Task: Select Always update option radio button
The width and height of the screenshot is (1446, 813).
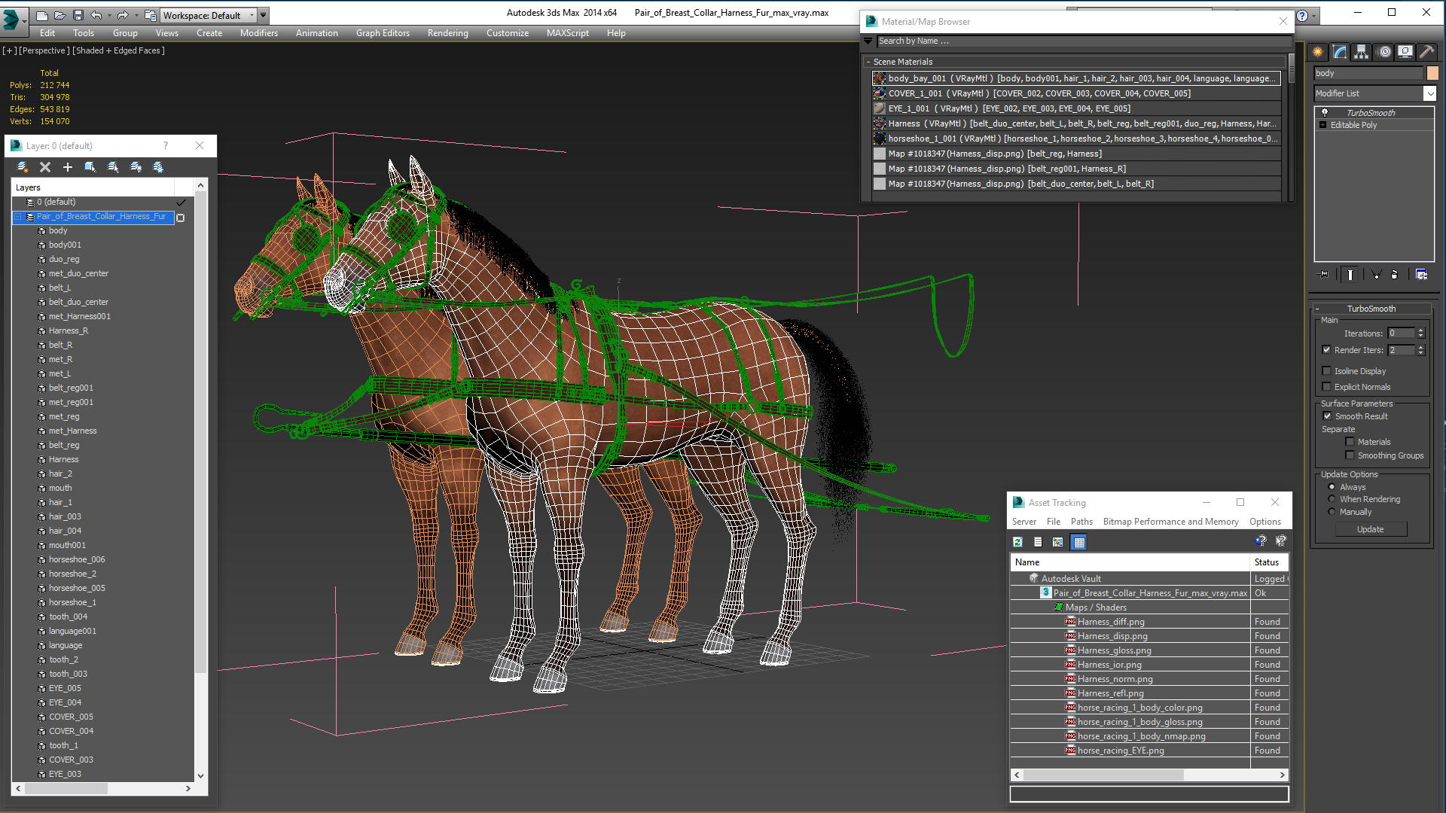Action: 1332,487
